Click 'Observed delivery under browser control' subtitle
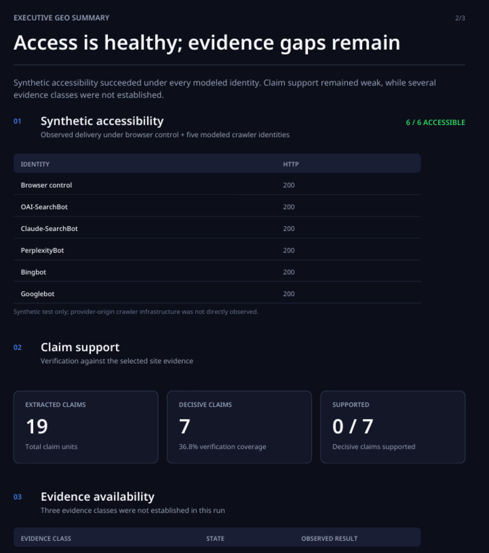489x553 pixels. point(165,135)
